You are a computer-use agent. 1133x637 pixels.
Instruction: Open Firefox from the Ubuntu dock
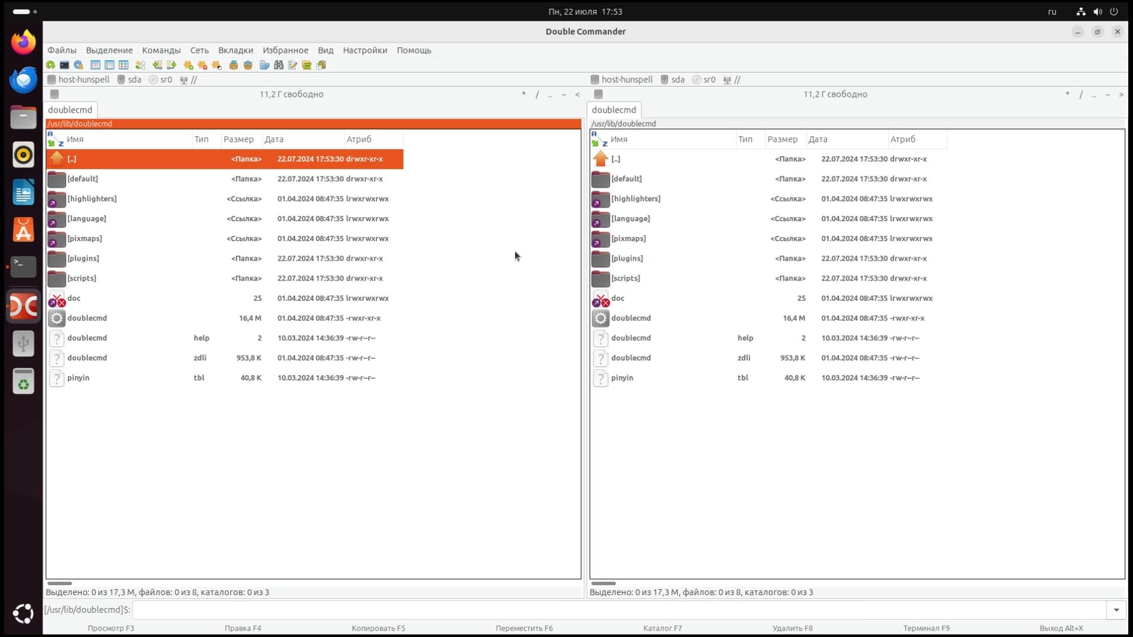point(24,42)
